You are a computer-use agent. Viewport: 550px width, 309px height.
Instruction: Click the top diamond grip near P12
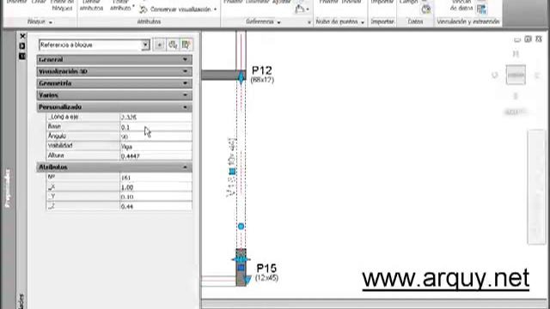(241, 76)
